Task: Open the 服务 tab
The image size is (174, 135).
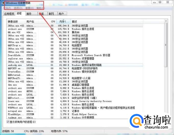Action: pyautogui.click(x=31, y=14)
